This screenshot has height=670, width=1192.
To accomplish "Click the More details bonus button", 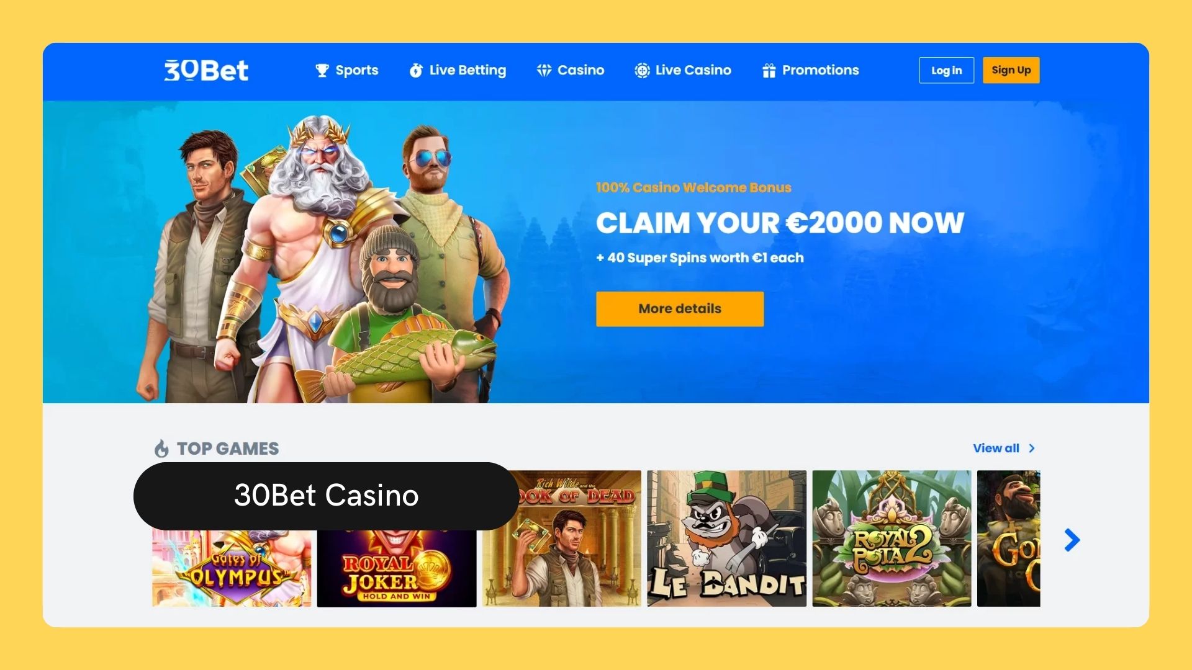I will coord(680,309).
